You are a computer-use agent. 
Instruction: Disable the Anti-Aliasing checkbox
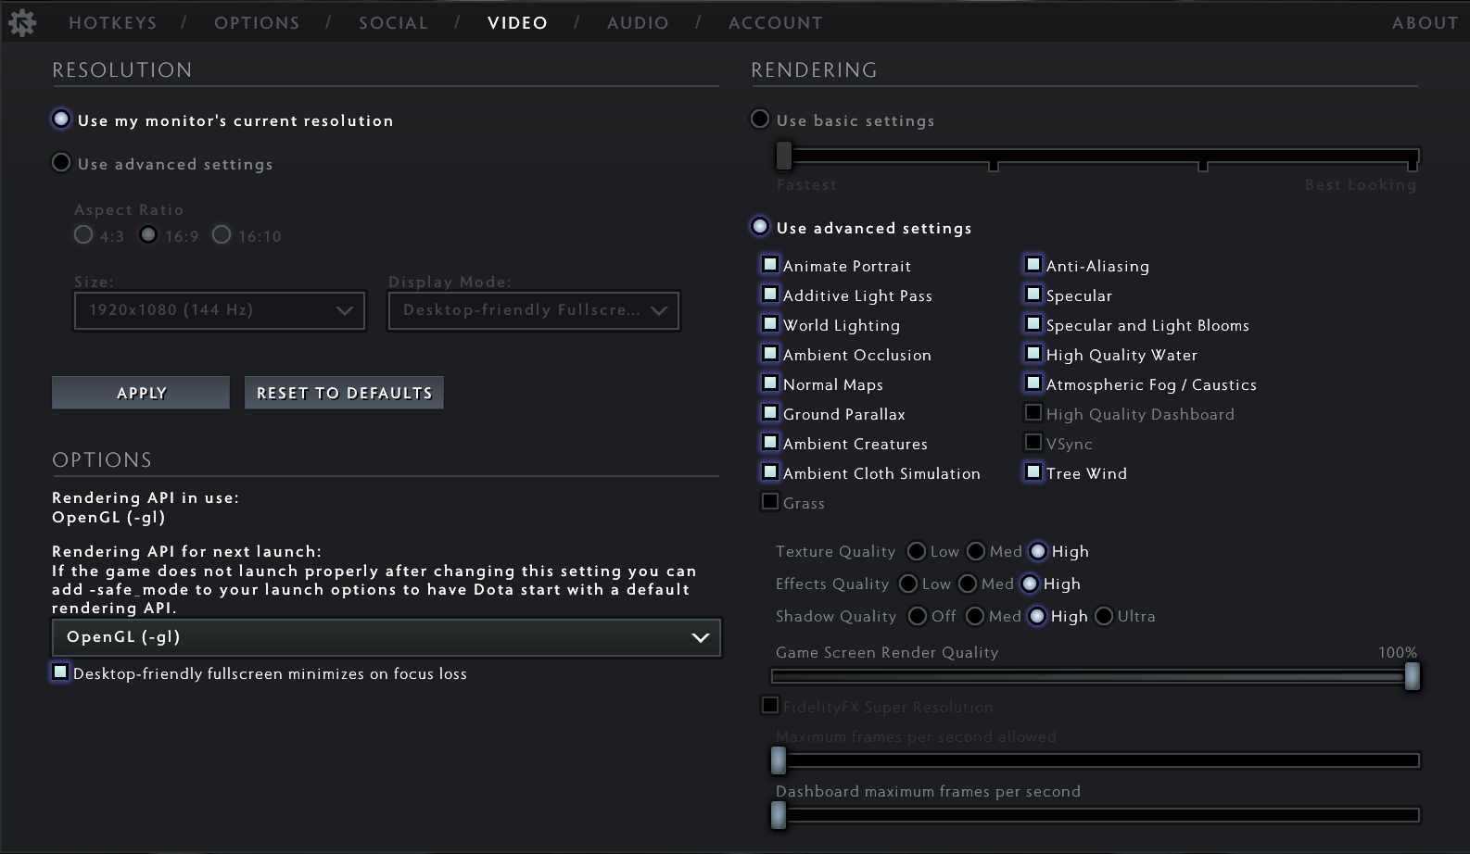pos(1033,264)
